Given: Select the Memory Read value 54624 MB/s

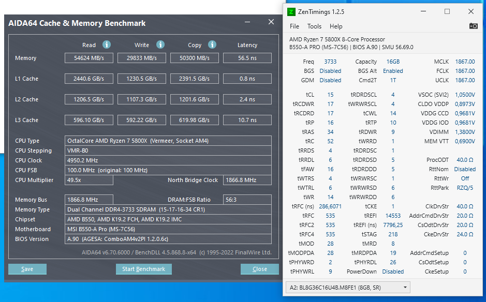Looking at the screenshot, I should coord(89,58).
